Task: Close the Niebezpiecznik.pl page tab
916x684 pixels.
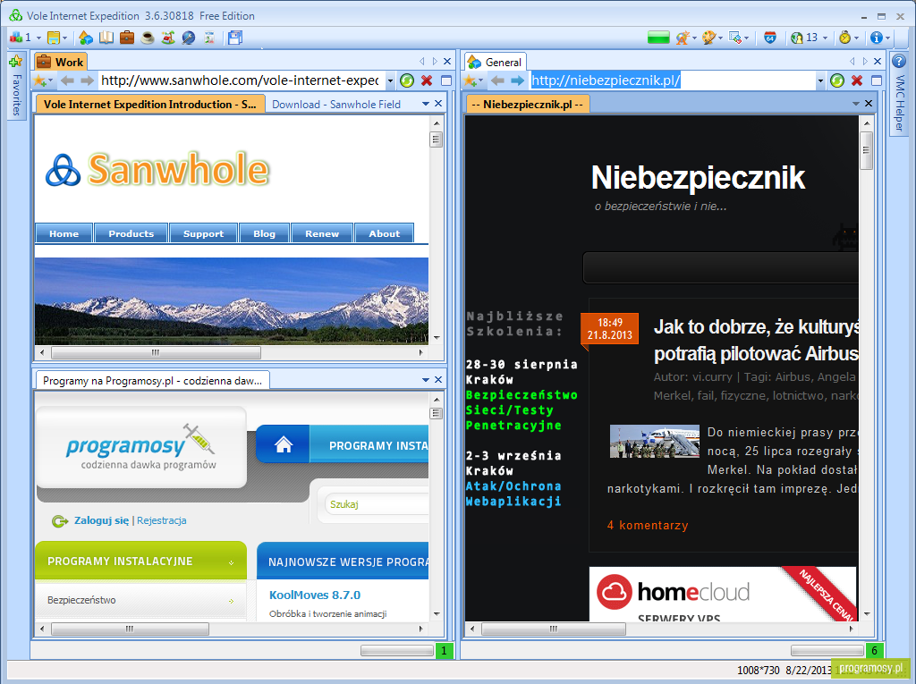Action: tap(869, 104)
